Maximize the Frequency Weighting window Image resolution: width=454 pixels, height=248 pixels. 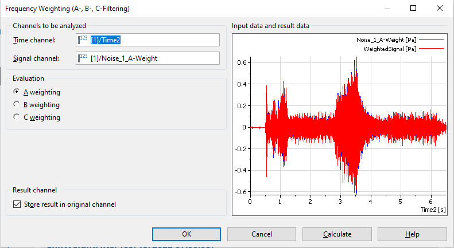pos(413,8)
